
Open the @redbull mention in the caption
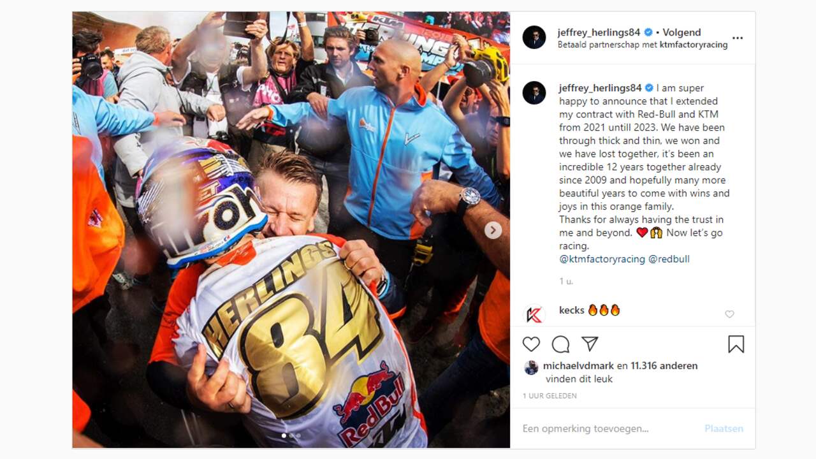(x=669, y=259)
